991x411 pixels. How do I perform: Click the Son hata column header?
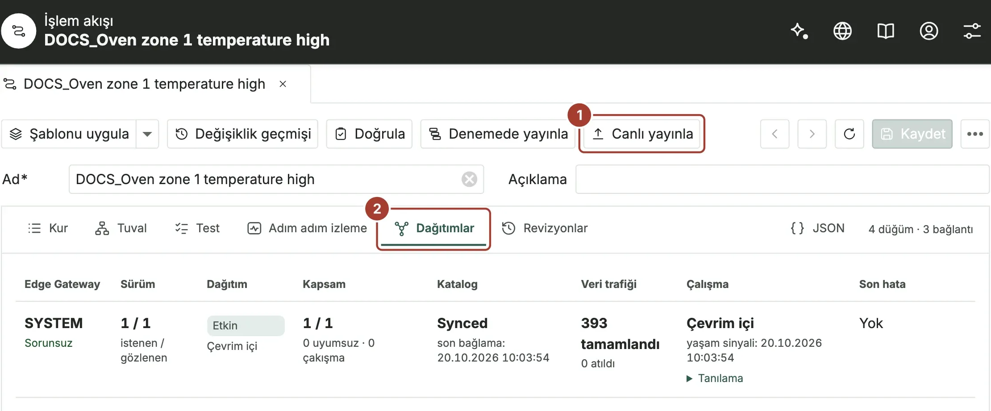(x=883, y=284)
